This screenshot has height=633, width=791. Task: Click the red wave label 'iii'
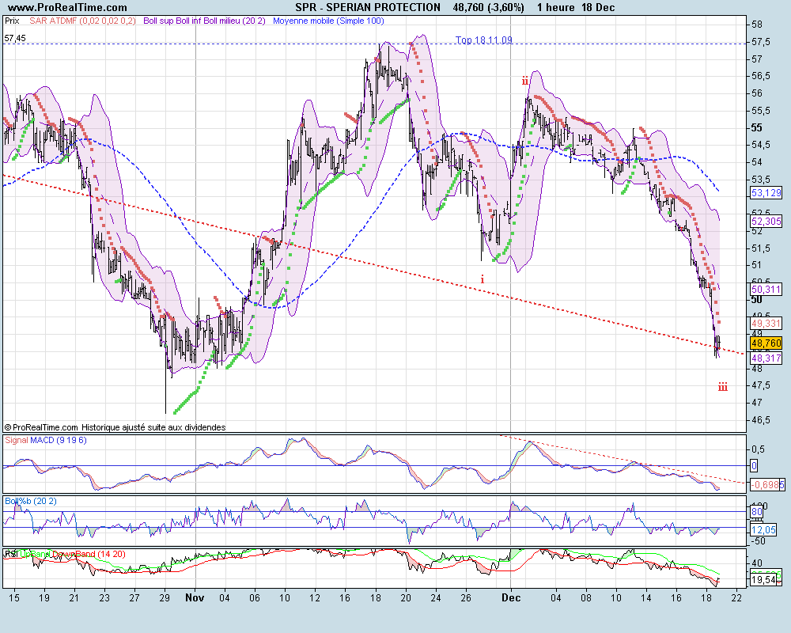[723, 387]
